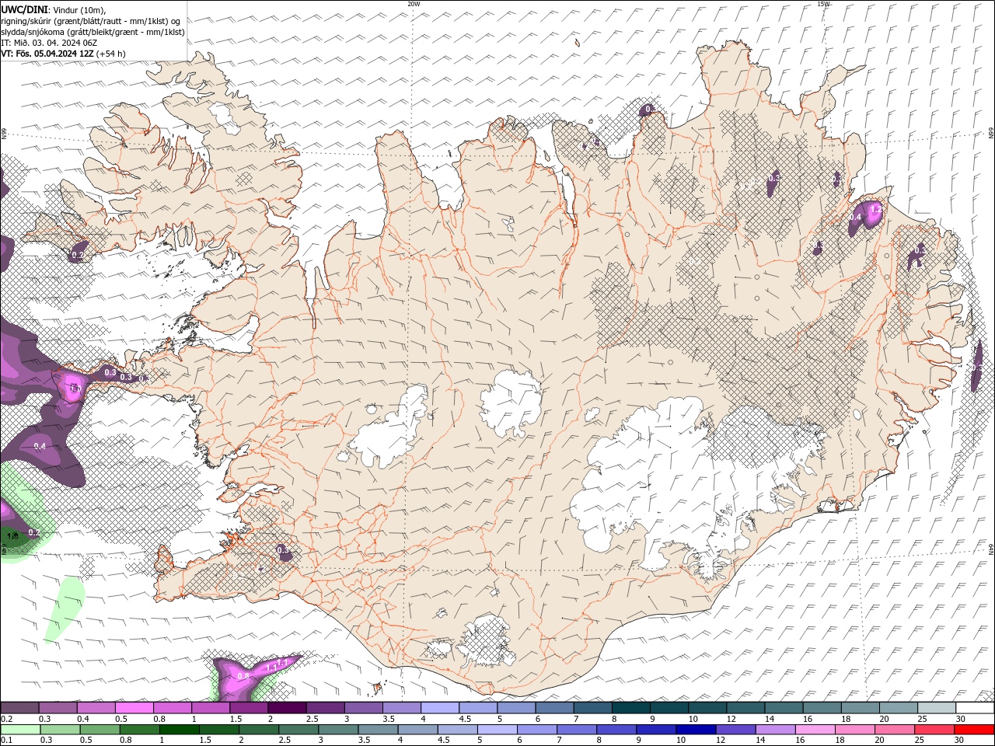995x746 pixels.
Task: Pick the 12–14 indigo swatch in the lower legend row
Action: 735,730
